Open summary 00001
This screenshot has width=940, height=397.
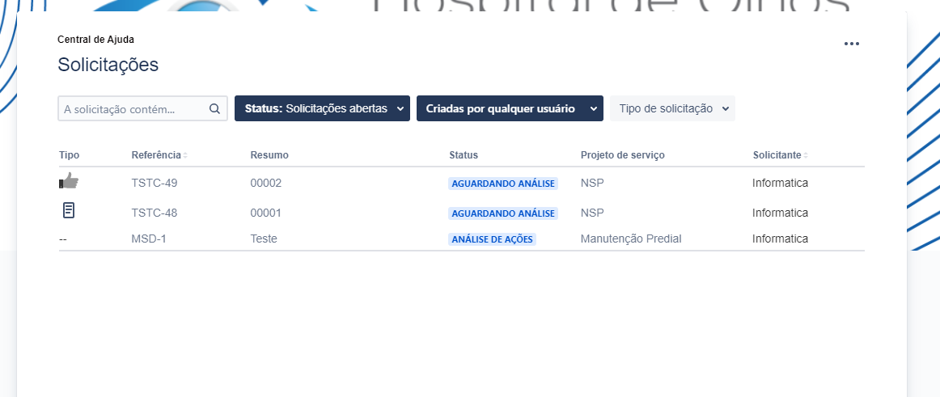265,213
